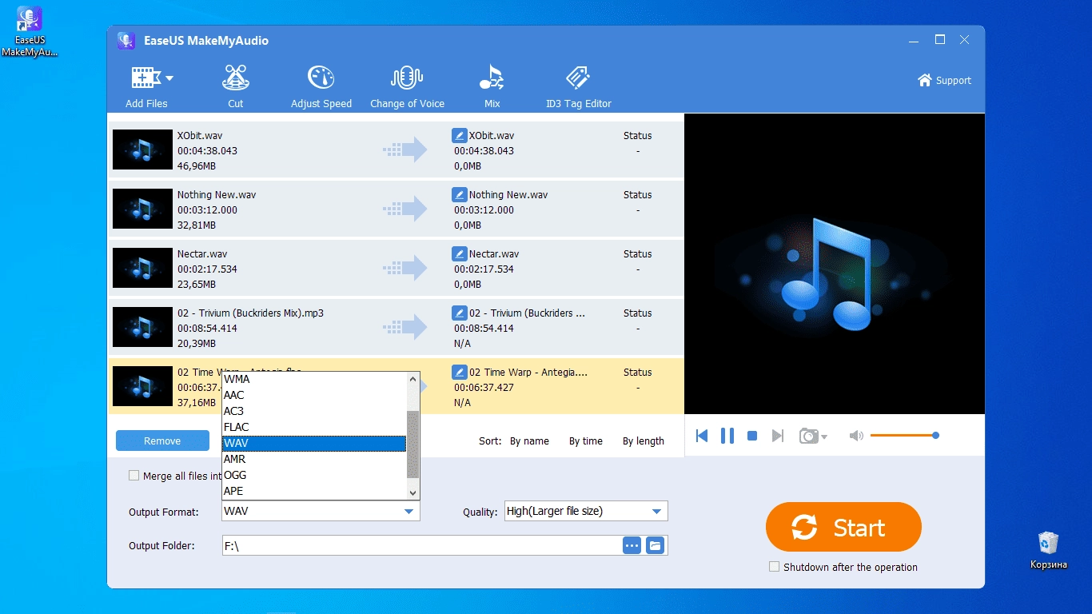Sort files By name
Viewport: 1092px width, 614px height.
click(x=529, y=441)
